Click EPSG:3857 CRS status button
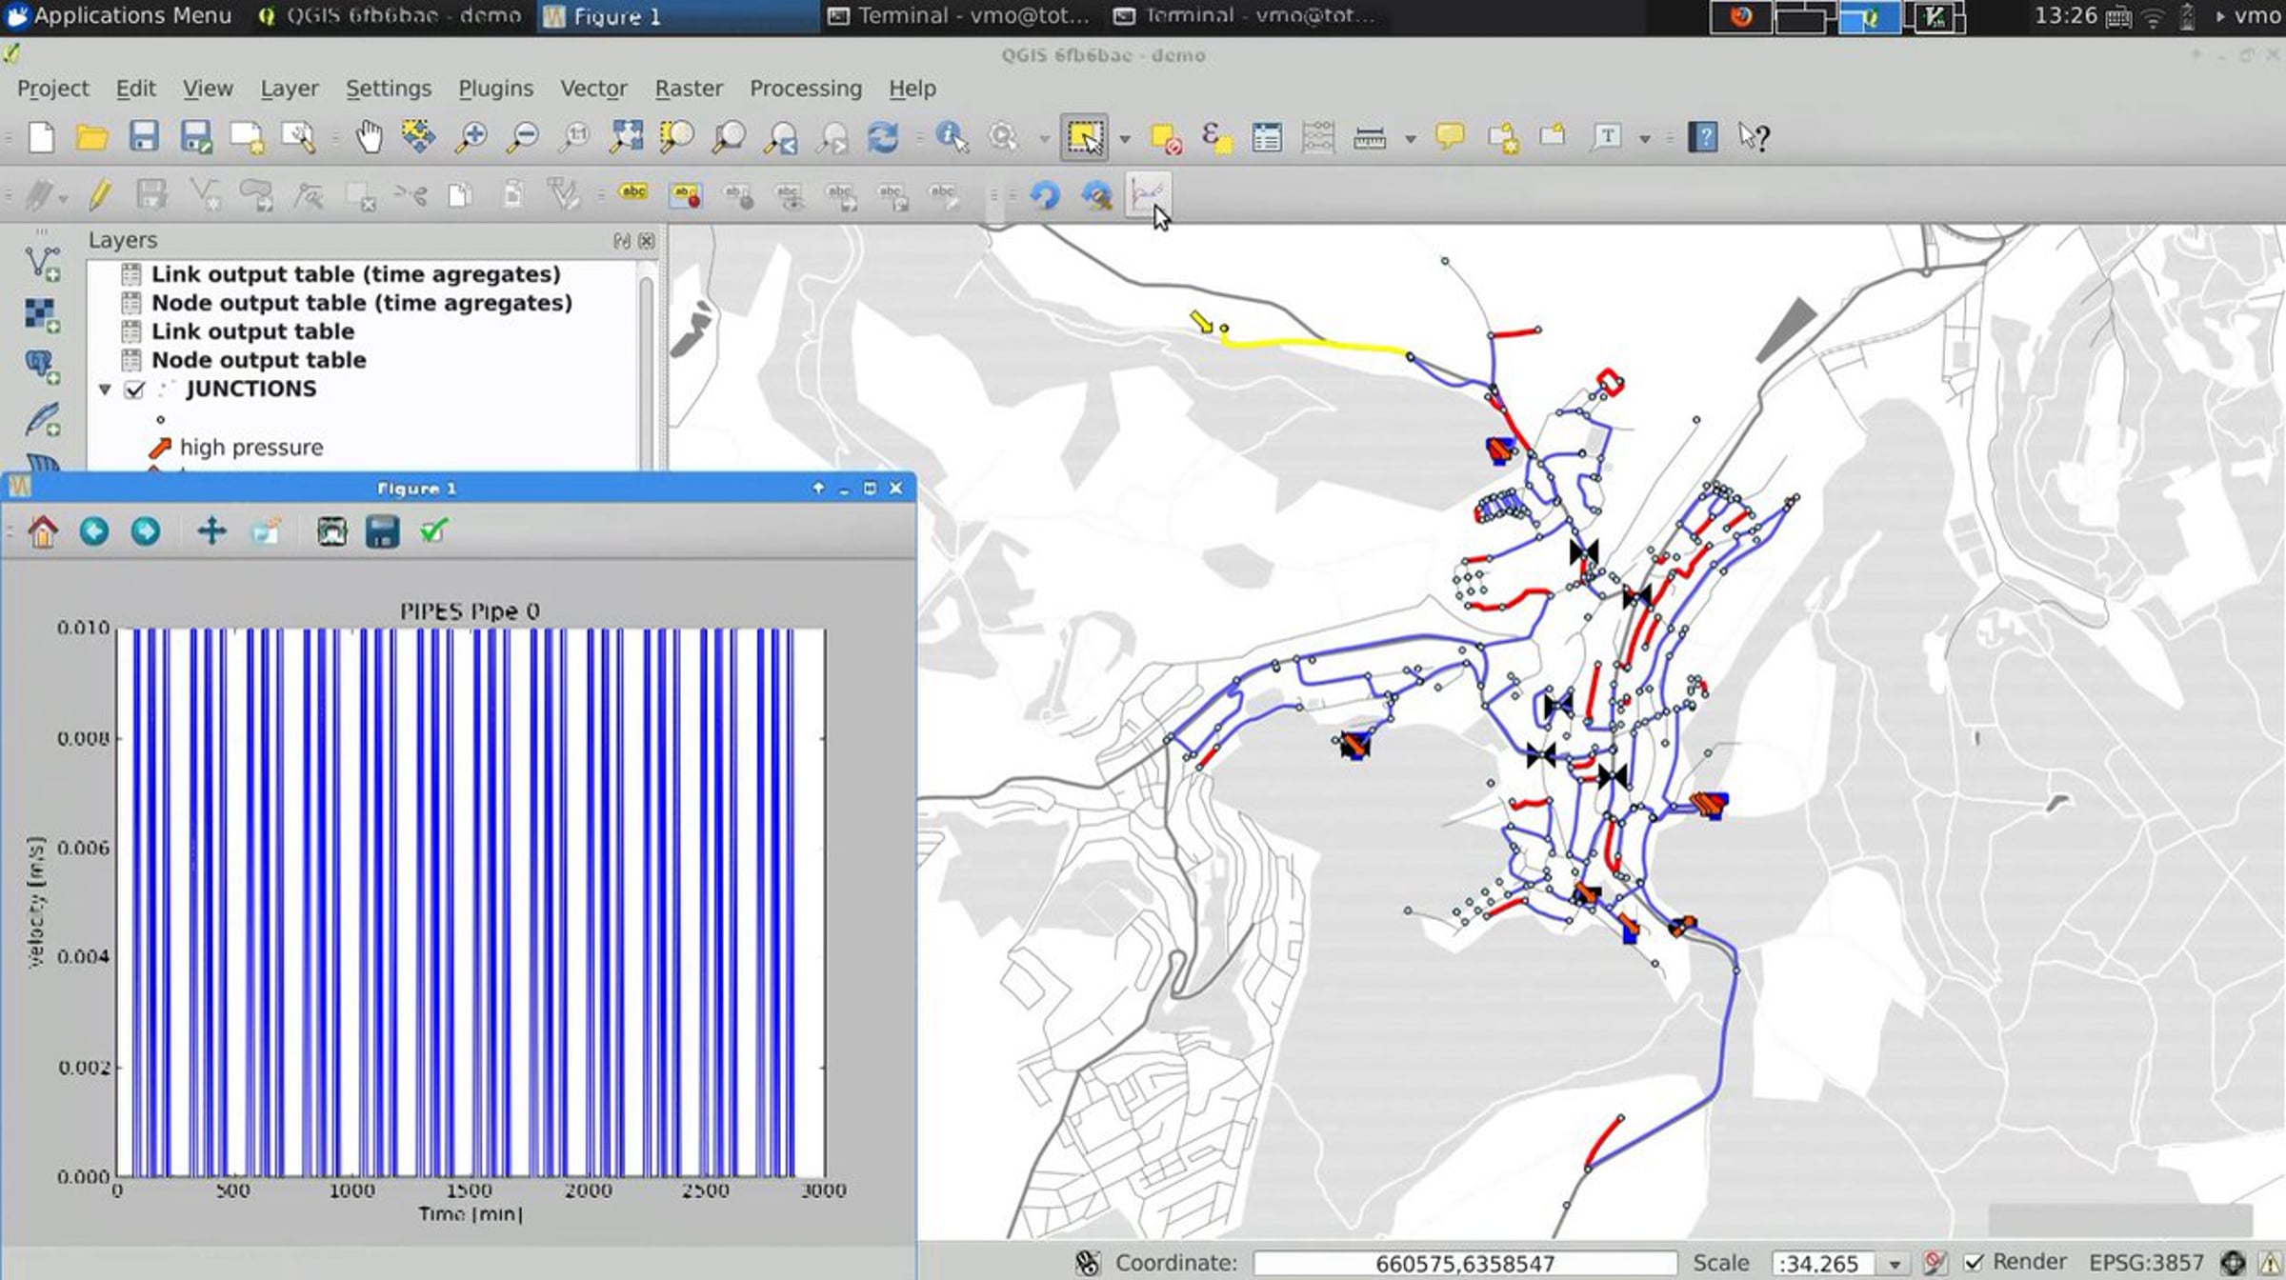This screenshot has width=2286, height=1280. [x=2145, y=1263]
